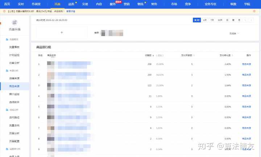The height and width of the screenshot is (157, 261).
Task: Click the 流量纵横 logo icon in sidebar
Action: coord(14,22)
